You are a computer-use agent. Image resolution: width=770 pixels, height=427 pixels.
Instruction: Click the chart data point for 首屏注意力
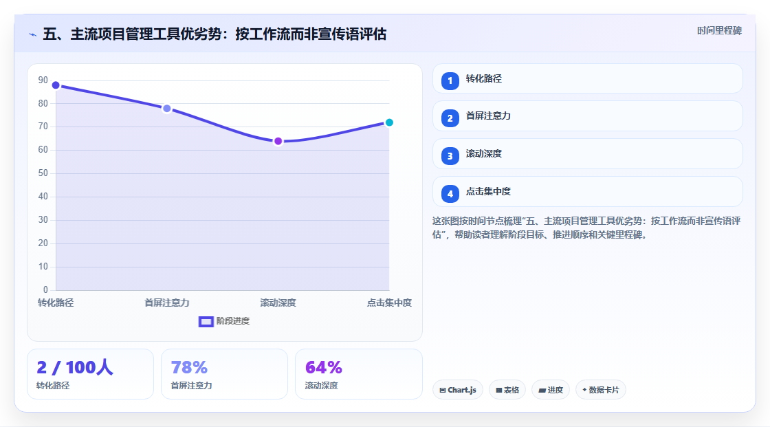167,109
